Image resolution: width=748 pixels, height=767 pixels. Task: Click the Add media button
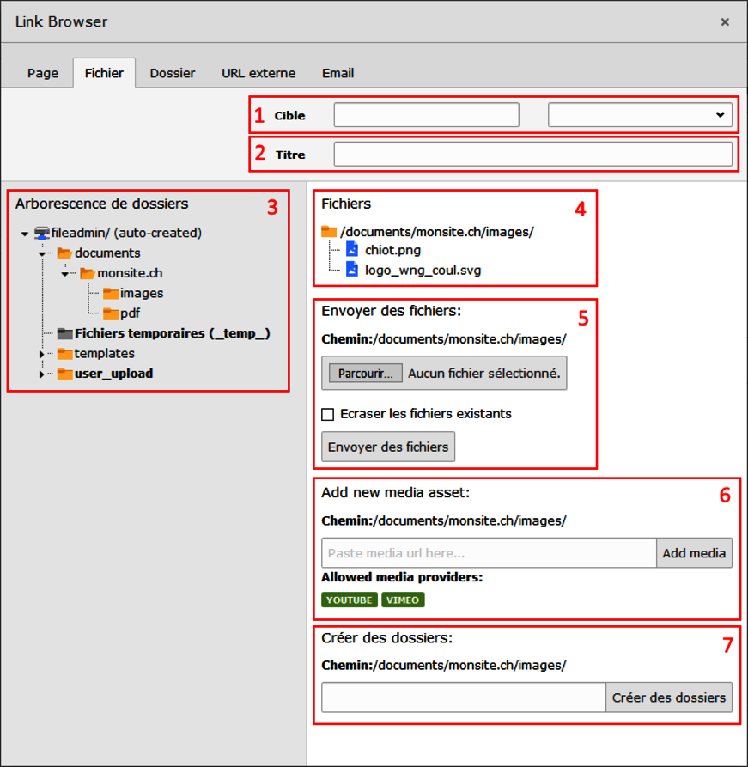[694, 553]
